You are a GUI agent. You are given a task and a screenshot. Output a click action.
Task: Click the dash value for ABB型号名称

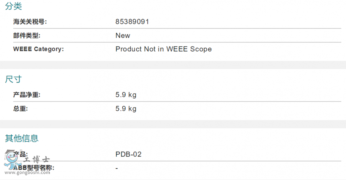click(x=117, y=168)
